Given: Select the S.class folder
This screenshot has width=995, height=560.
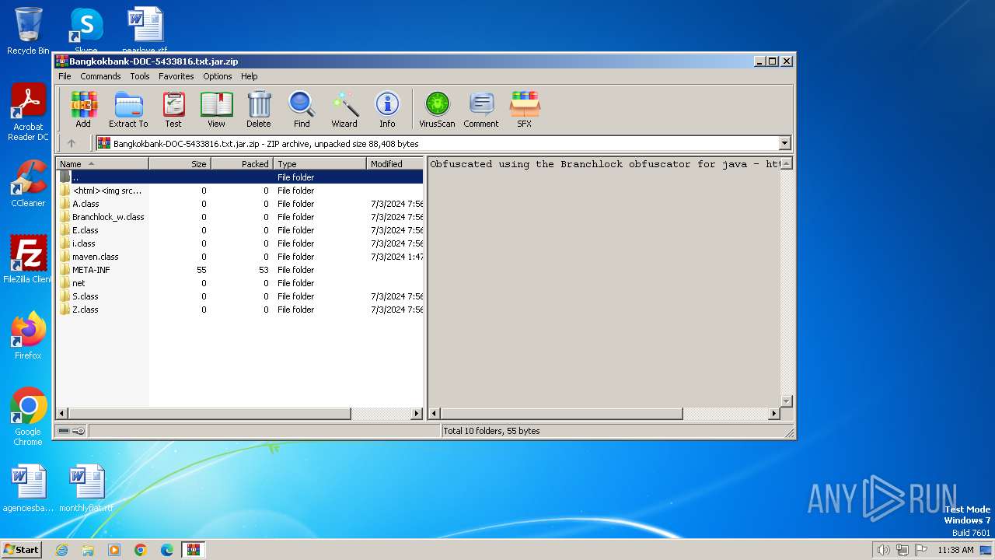Looking at the screenshot, I should [239, 296].
